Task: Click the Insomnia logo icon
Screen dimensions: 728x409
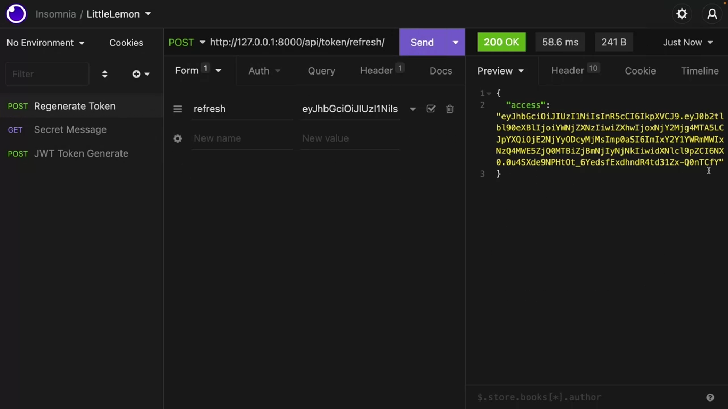Action: 16,14
